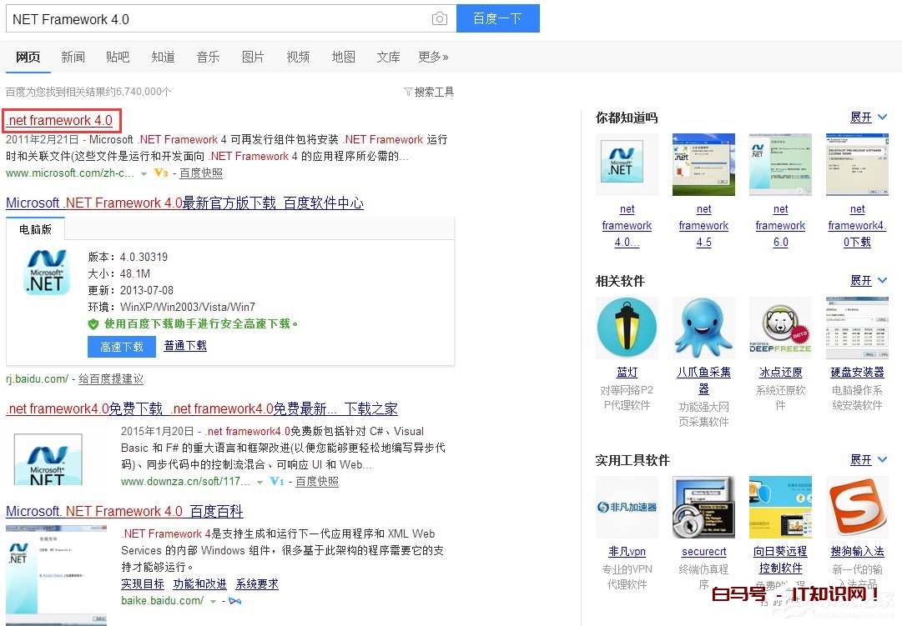The image size is (902, 626).
Task: Select the 硬盘安装器 software icon
Action: tap(857, 327)
